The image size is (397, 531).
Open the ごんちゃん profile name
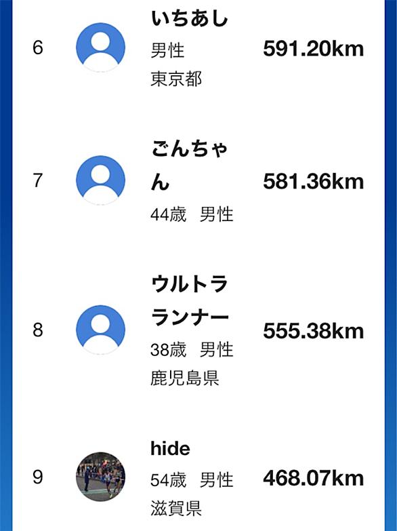point(190,166)
